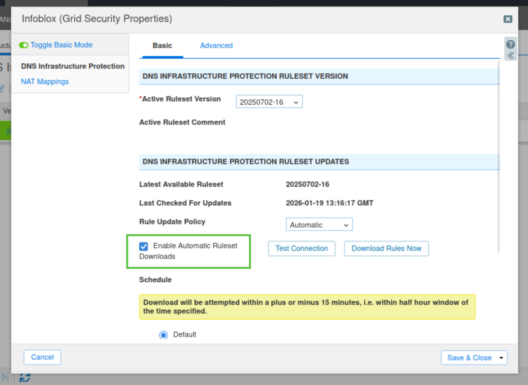Click the dialog's vertical scrollbar
This screenshot has height=385, width=528.
499,157
